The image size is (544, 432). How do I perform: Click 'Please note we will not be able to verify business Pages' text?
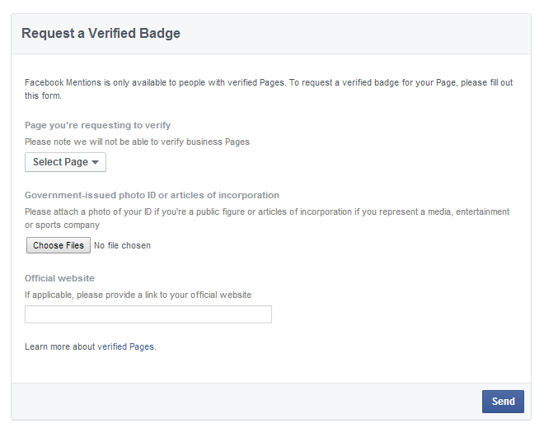coord(137,142)
